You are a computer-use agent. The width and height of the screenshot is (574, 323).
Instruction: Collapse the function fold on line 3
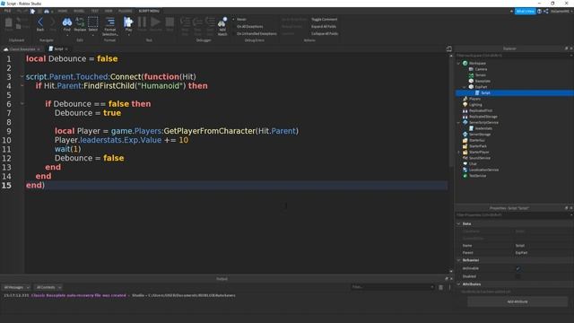22,76
